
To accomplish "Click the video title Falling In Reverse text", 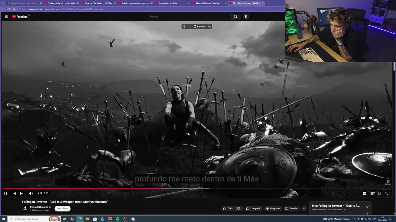I will (65, 202).
